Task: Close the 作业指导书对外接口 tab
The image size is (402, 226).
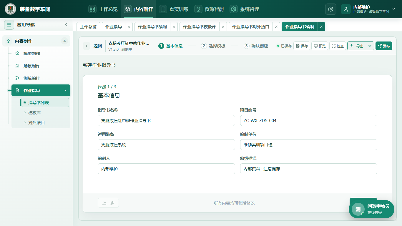Action: pyautogui.click(x=276, y=27)
